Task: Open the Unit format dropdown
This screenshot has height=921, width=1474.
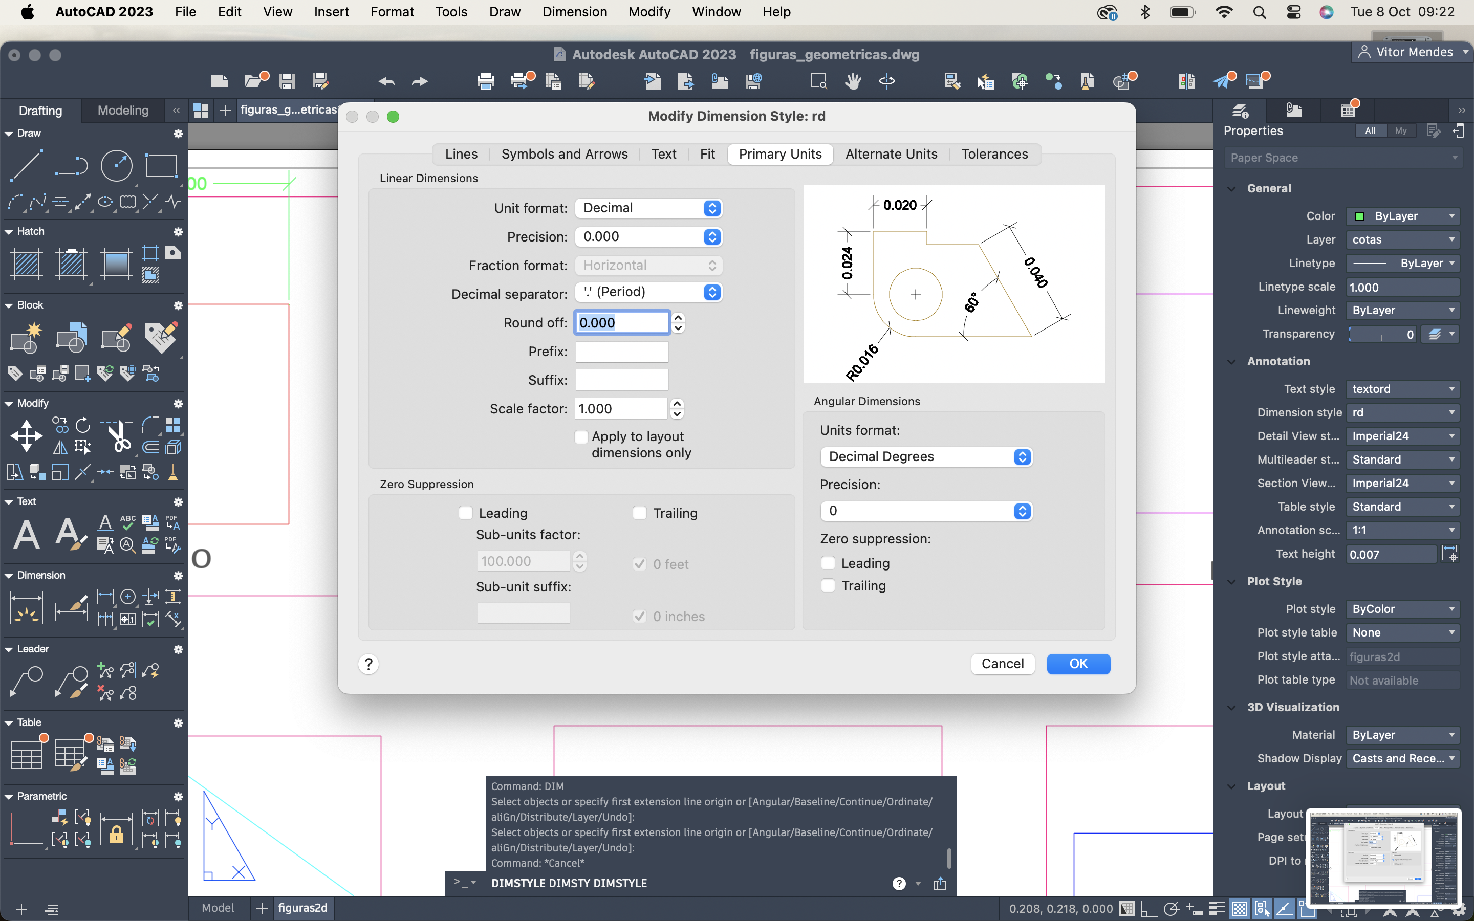Action: pyautogui.click(x=648, y=208)
